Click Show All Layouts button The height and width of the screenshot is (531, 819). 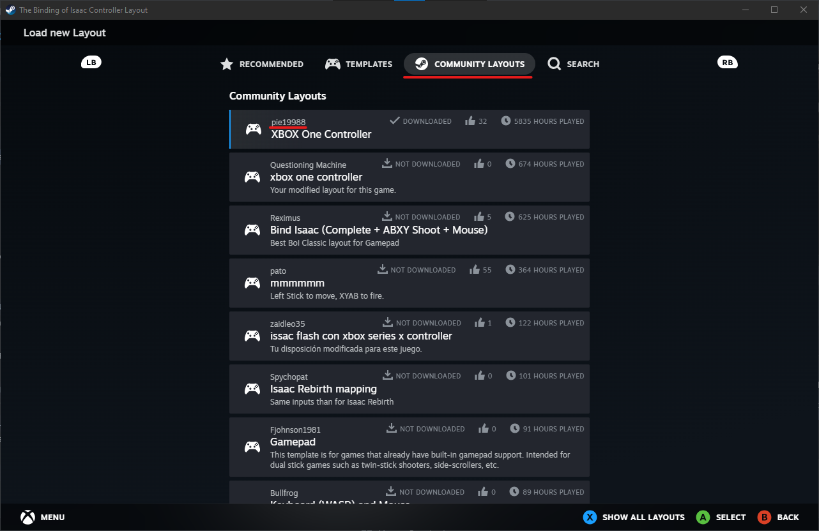tap(634, 517)
